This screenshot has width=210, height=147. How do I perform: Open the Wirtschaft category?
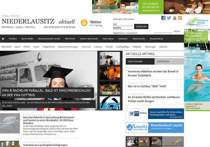point(6,47)
